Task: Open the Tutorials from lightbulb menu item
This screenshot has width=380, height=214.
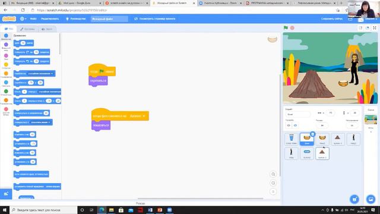Action: (x=76, y=18)
